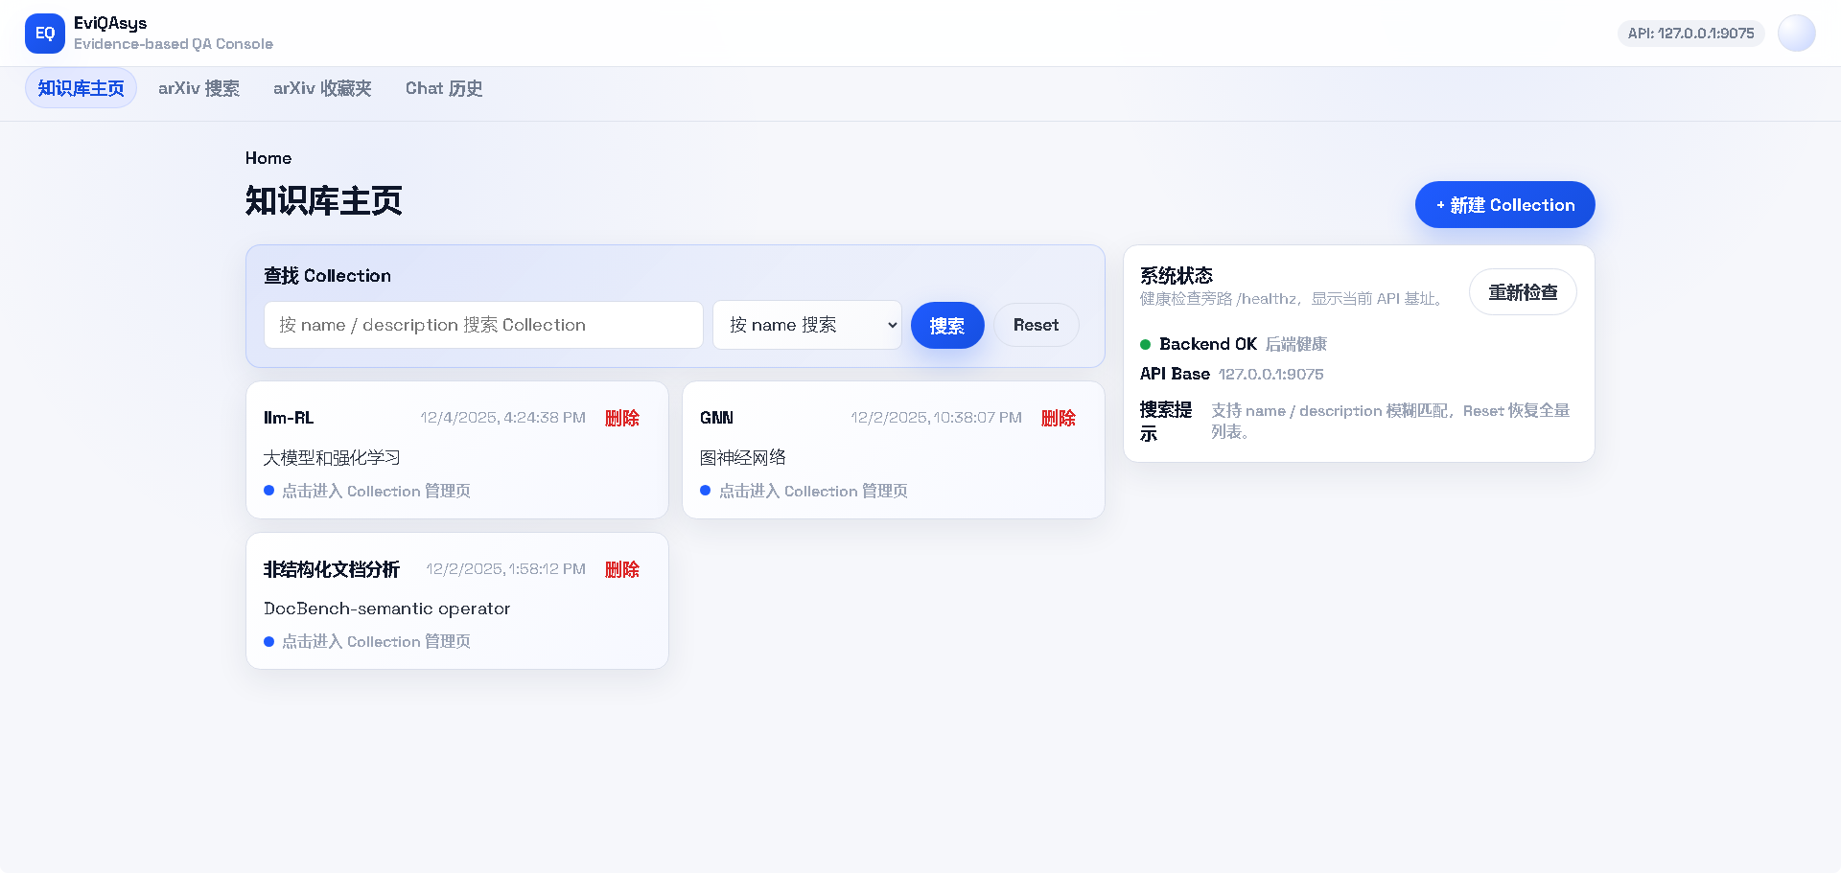Open the 按 name 搜索 dropdown
The width and height of the screenshot is (1841, 873).
pyautogui.click(x=806, y=325)
